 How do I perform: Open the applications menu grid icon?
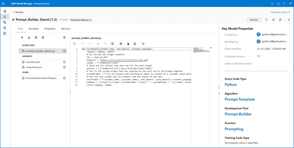click(x=3, y=4)
